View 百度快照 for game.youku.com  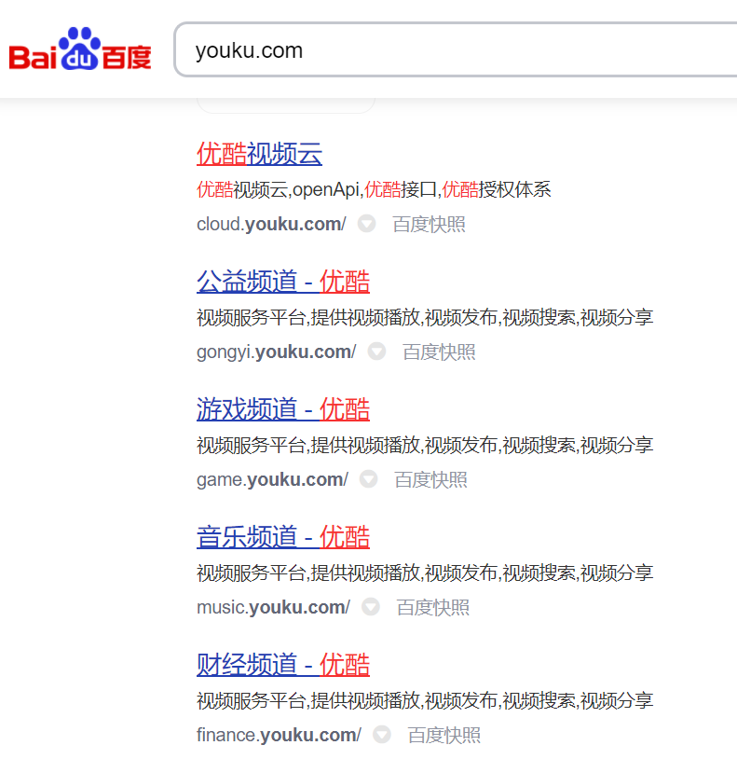pyautogui.click(x=430, y=480)
